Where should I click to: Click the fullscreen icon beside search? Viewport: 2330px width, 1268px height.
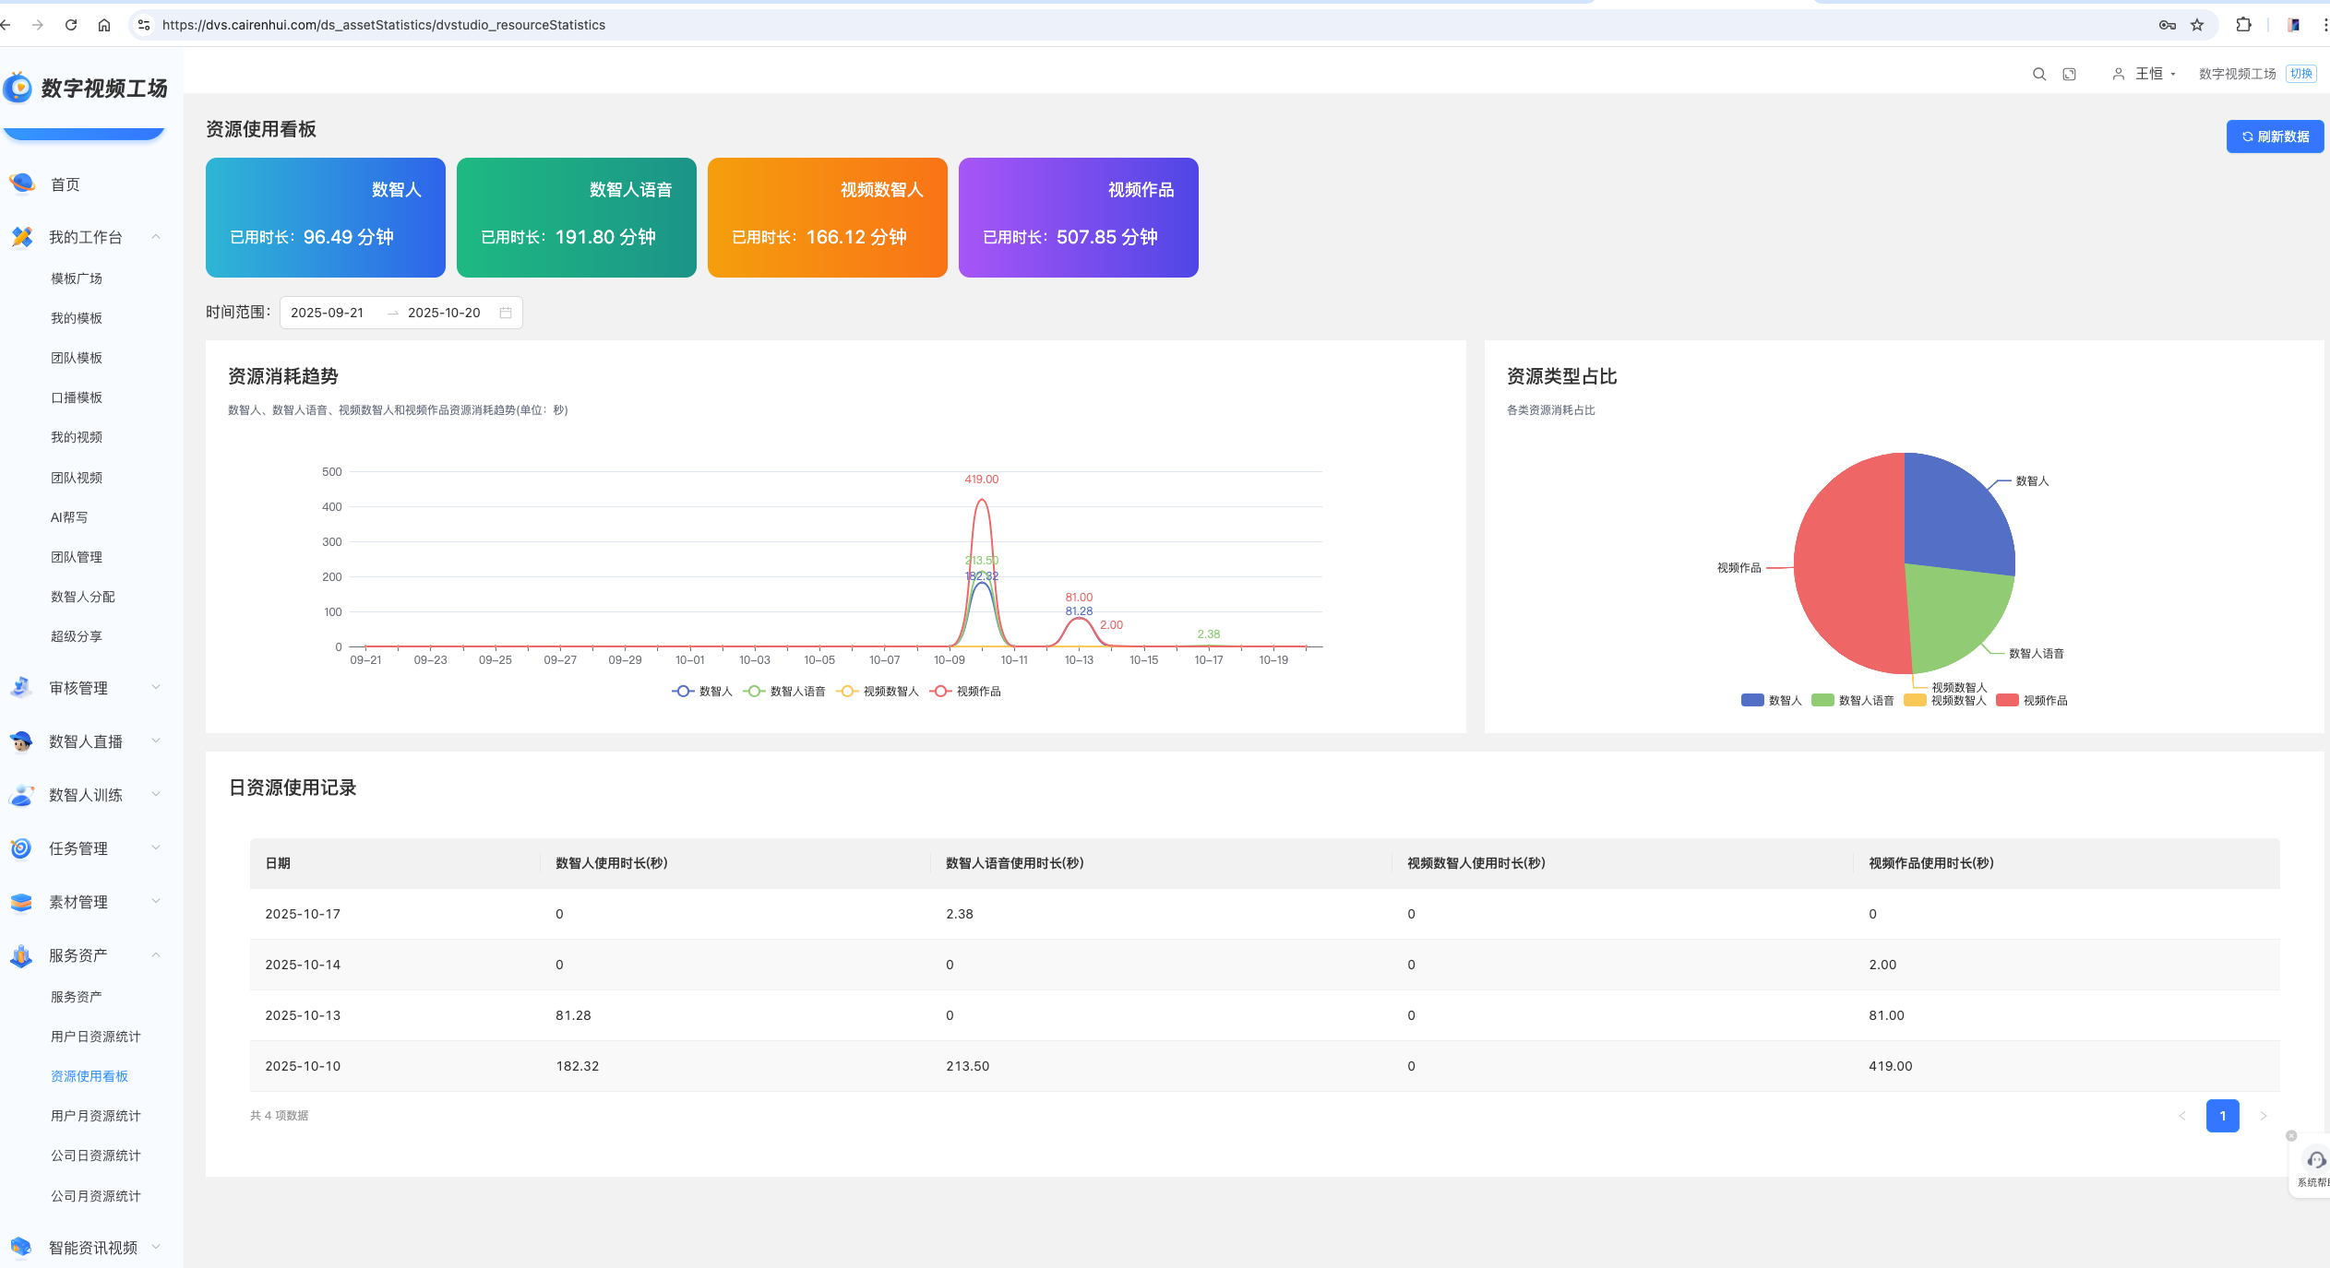pos(2069,74)
